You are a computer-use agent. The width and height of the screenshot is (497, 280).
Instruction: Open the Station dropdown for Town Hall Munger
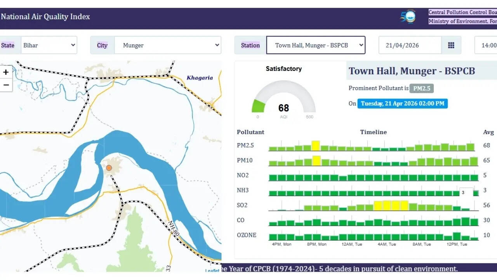click(316, 45)
